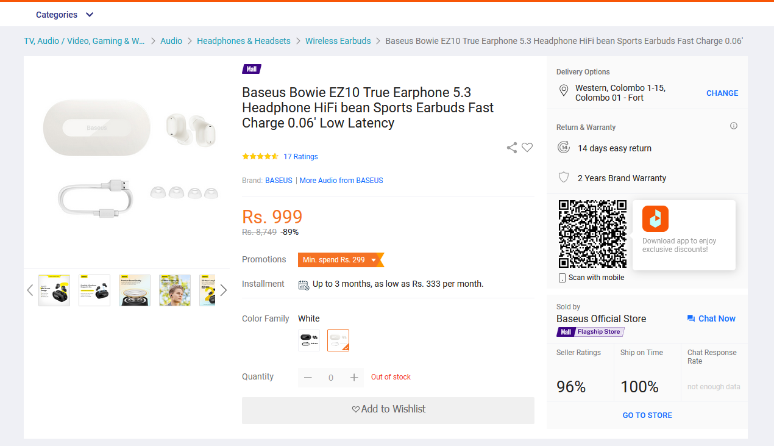
Task: Select the white color variant swatch
Action: tap(338, 340)
